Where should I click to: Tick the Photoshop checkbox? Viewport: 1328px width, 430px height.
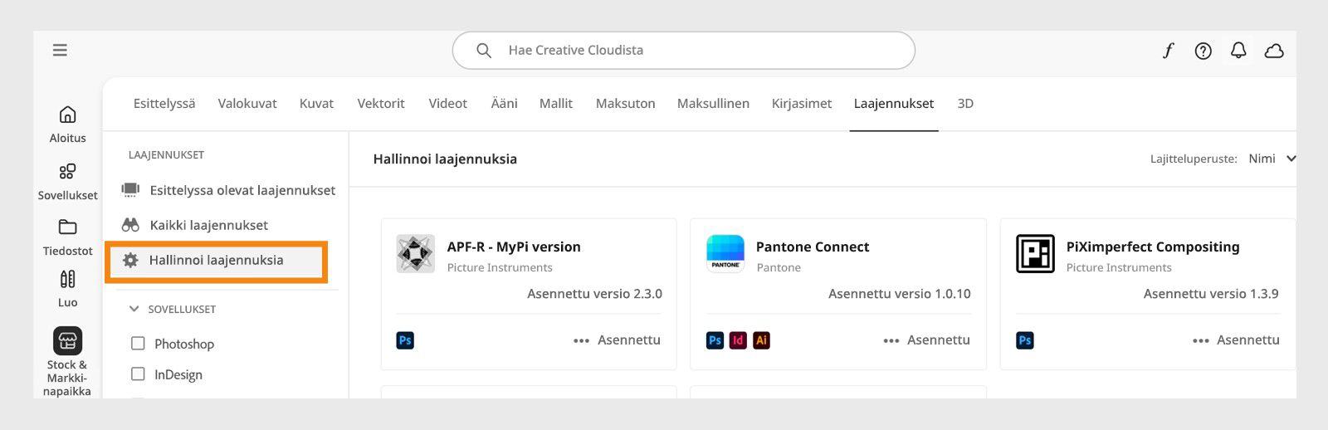pyautogui.click(x=138, y=343)
